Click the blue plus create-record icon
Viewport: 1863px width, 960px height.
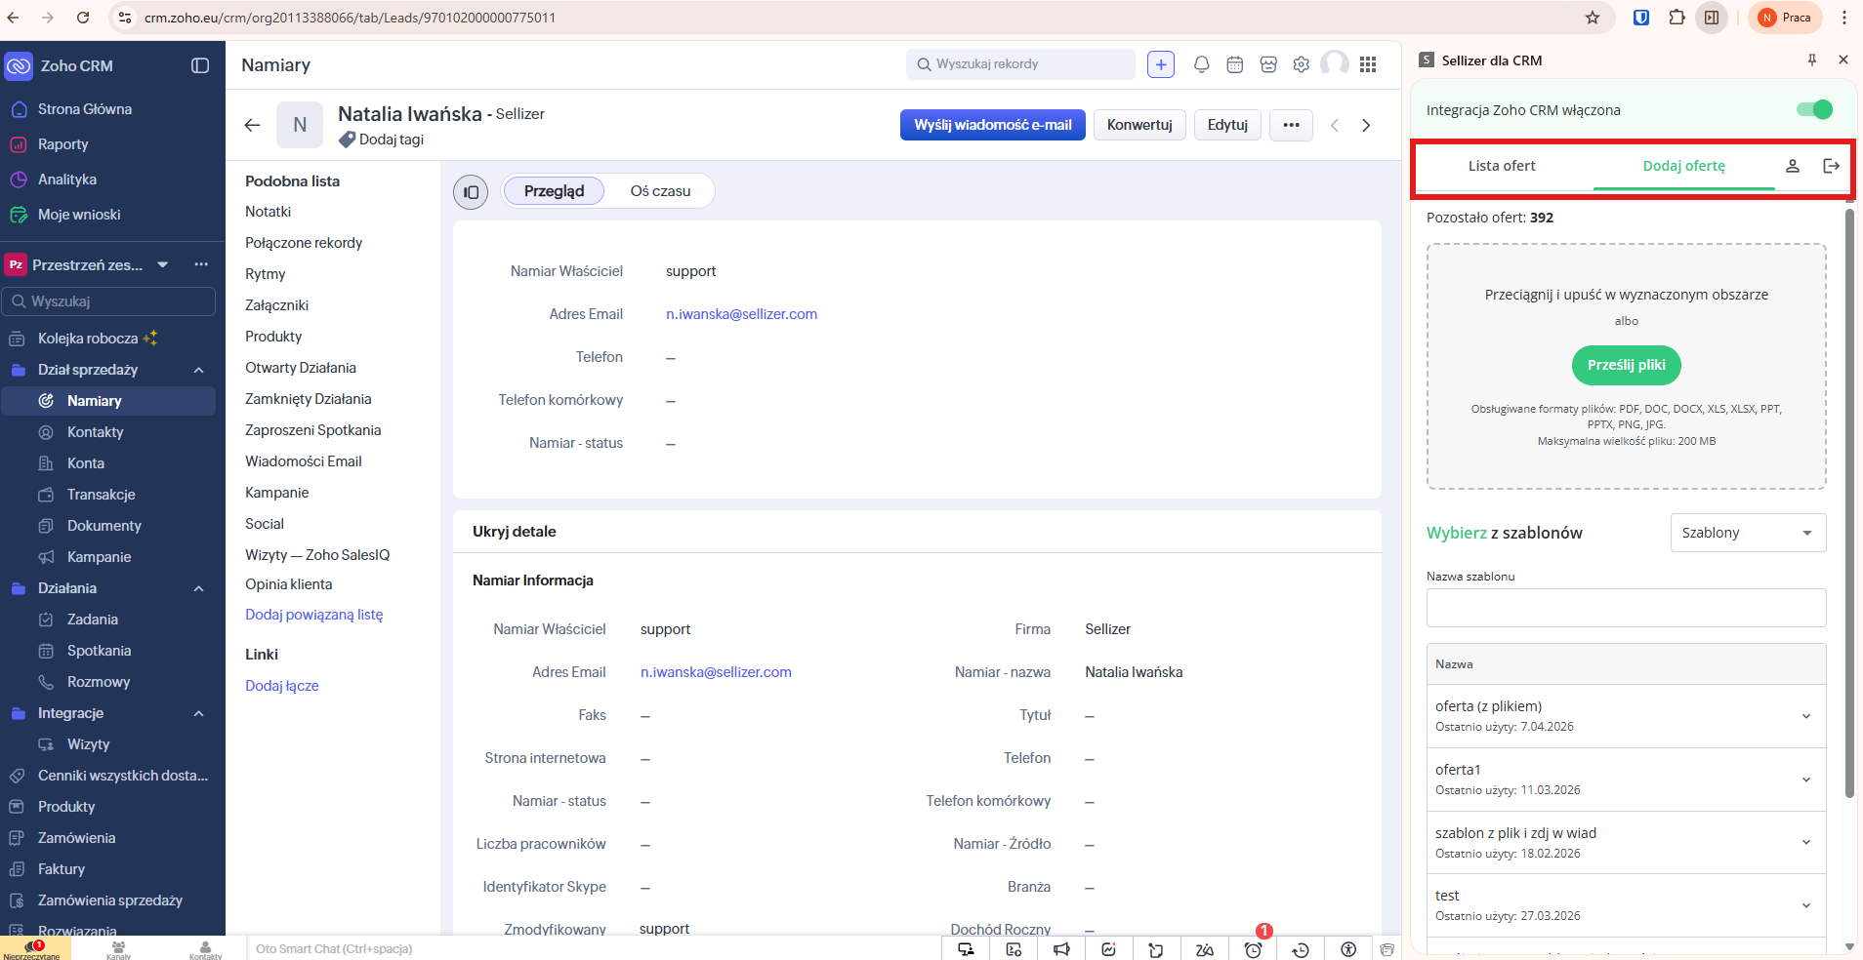[1160, 64]
